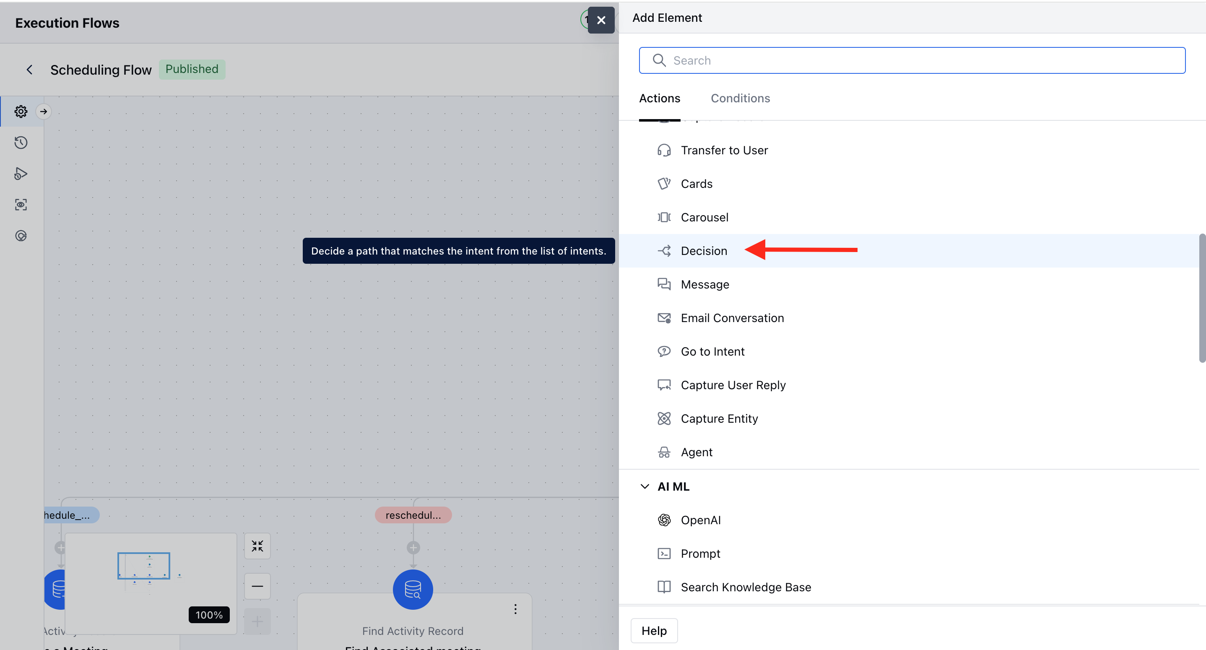Screen dimensions: 1206x650
Task: Click the Help button
Action: (x=654, y=631)
